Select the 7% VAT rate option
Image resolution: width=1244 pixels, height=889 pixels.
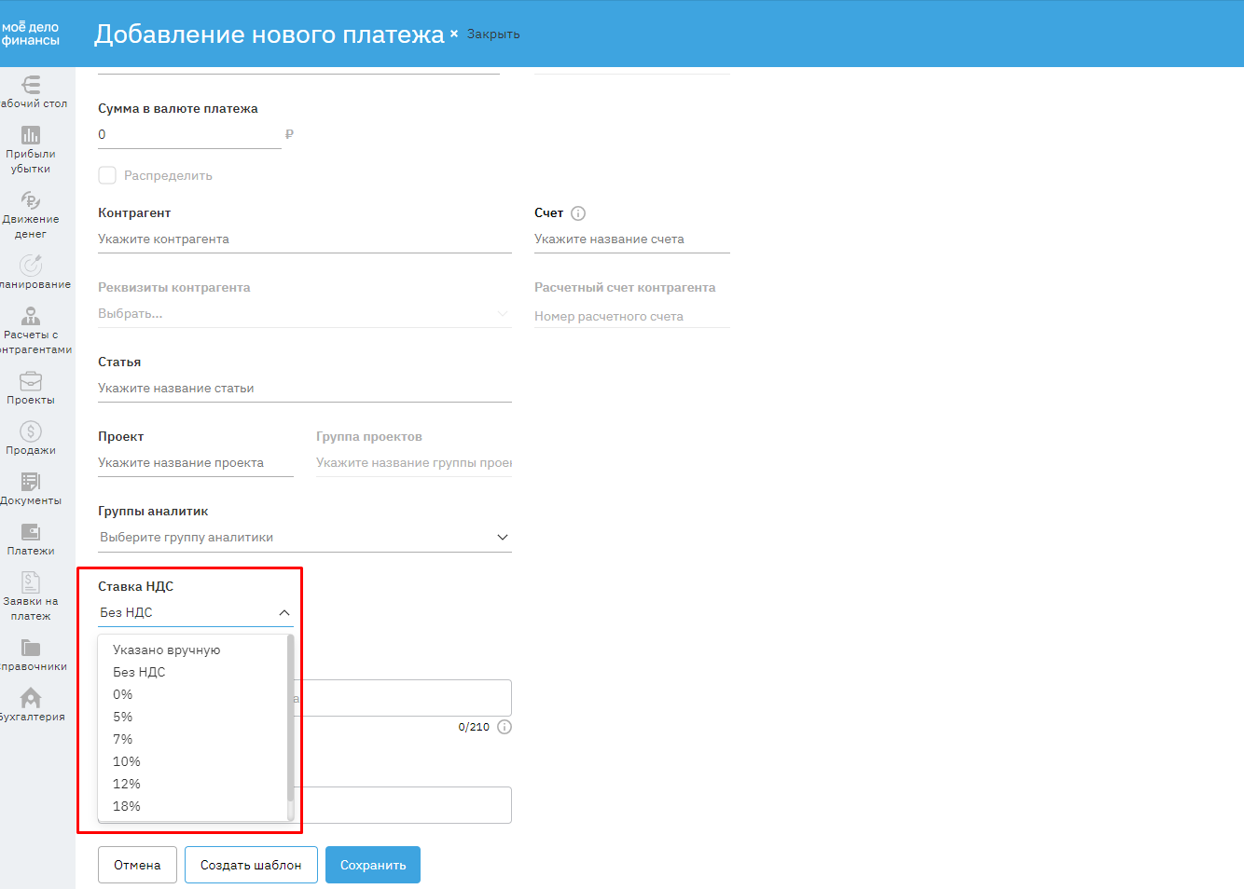click(123, 739)
